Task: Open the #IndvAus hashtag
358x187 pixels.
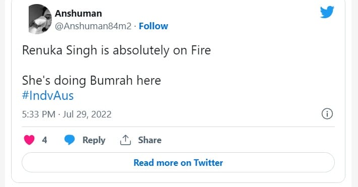Action: point(48,95)
